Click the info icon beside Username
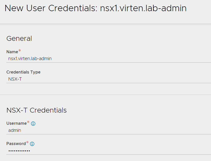 click(33, 123)
